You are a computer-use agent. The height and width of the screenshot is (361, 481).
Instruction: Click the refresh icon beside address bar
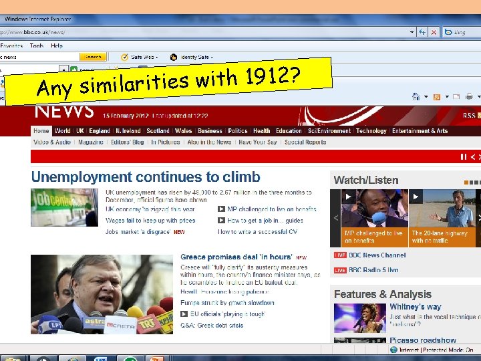point(422,32)
